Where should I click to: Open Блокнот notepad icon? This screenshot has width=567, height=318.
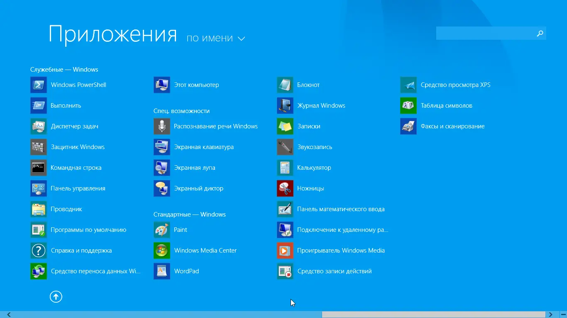tap(285, 85)
